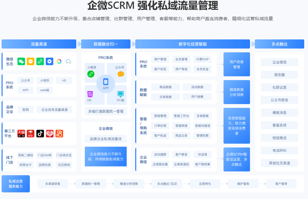Click the purple HTML5 shield icon
Viewport: 308px width, 199px height.
click(x=90, y=94)
